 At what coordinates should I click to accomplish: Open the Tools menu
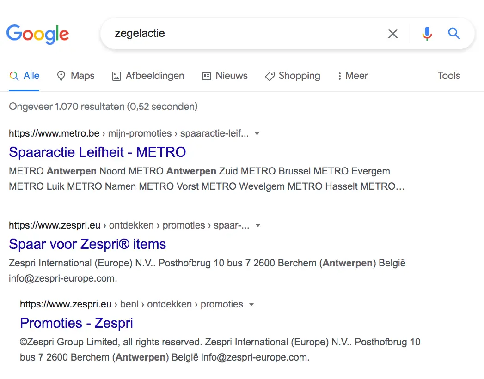coord(448,75)
